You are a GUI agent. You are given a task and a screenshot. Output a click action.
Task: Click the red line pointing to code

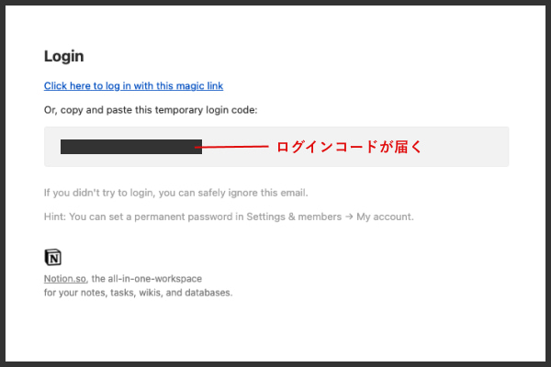[x=232, y=147]
